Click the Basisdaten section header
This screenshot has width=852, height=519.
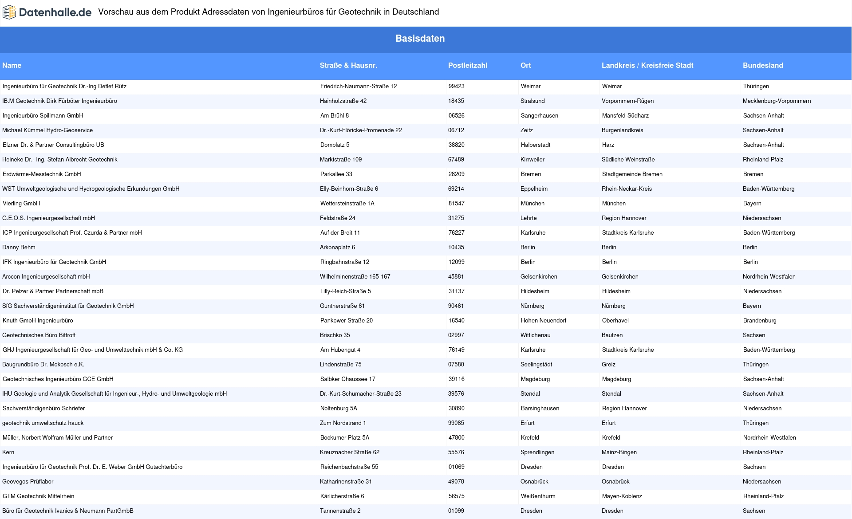point(420,39)
